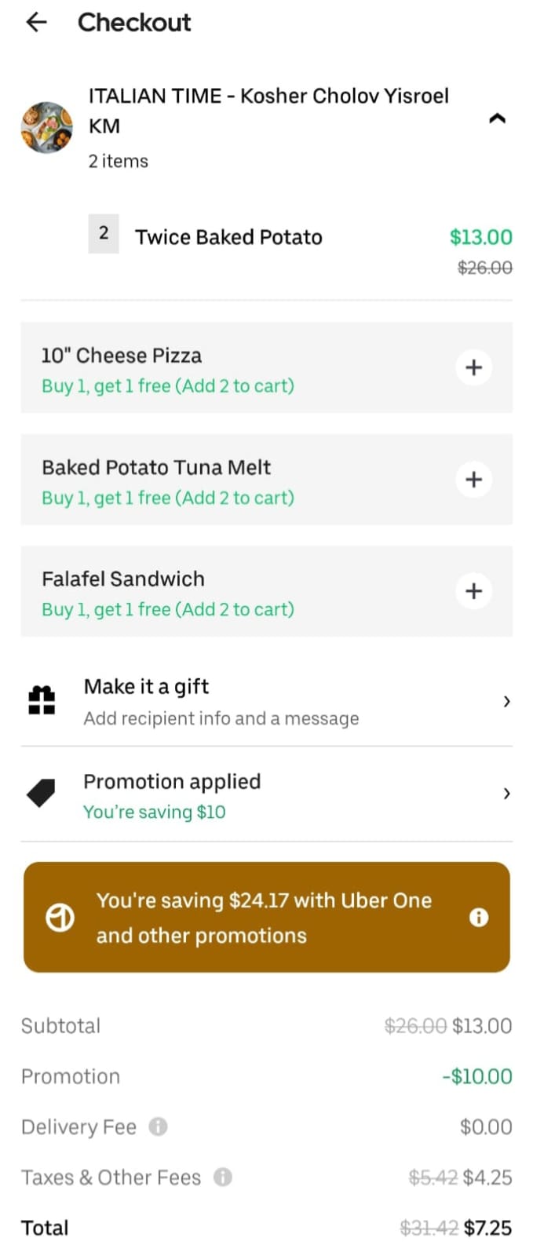Go back using the arrow icon
Image resolution: width=533 pixels, height=1256 pixels.
pyautogui.click(x=37, y=22)
